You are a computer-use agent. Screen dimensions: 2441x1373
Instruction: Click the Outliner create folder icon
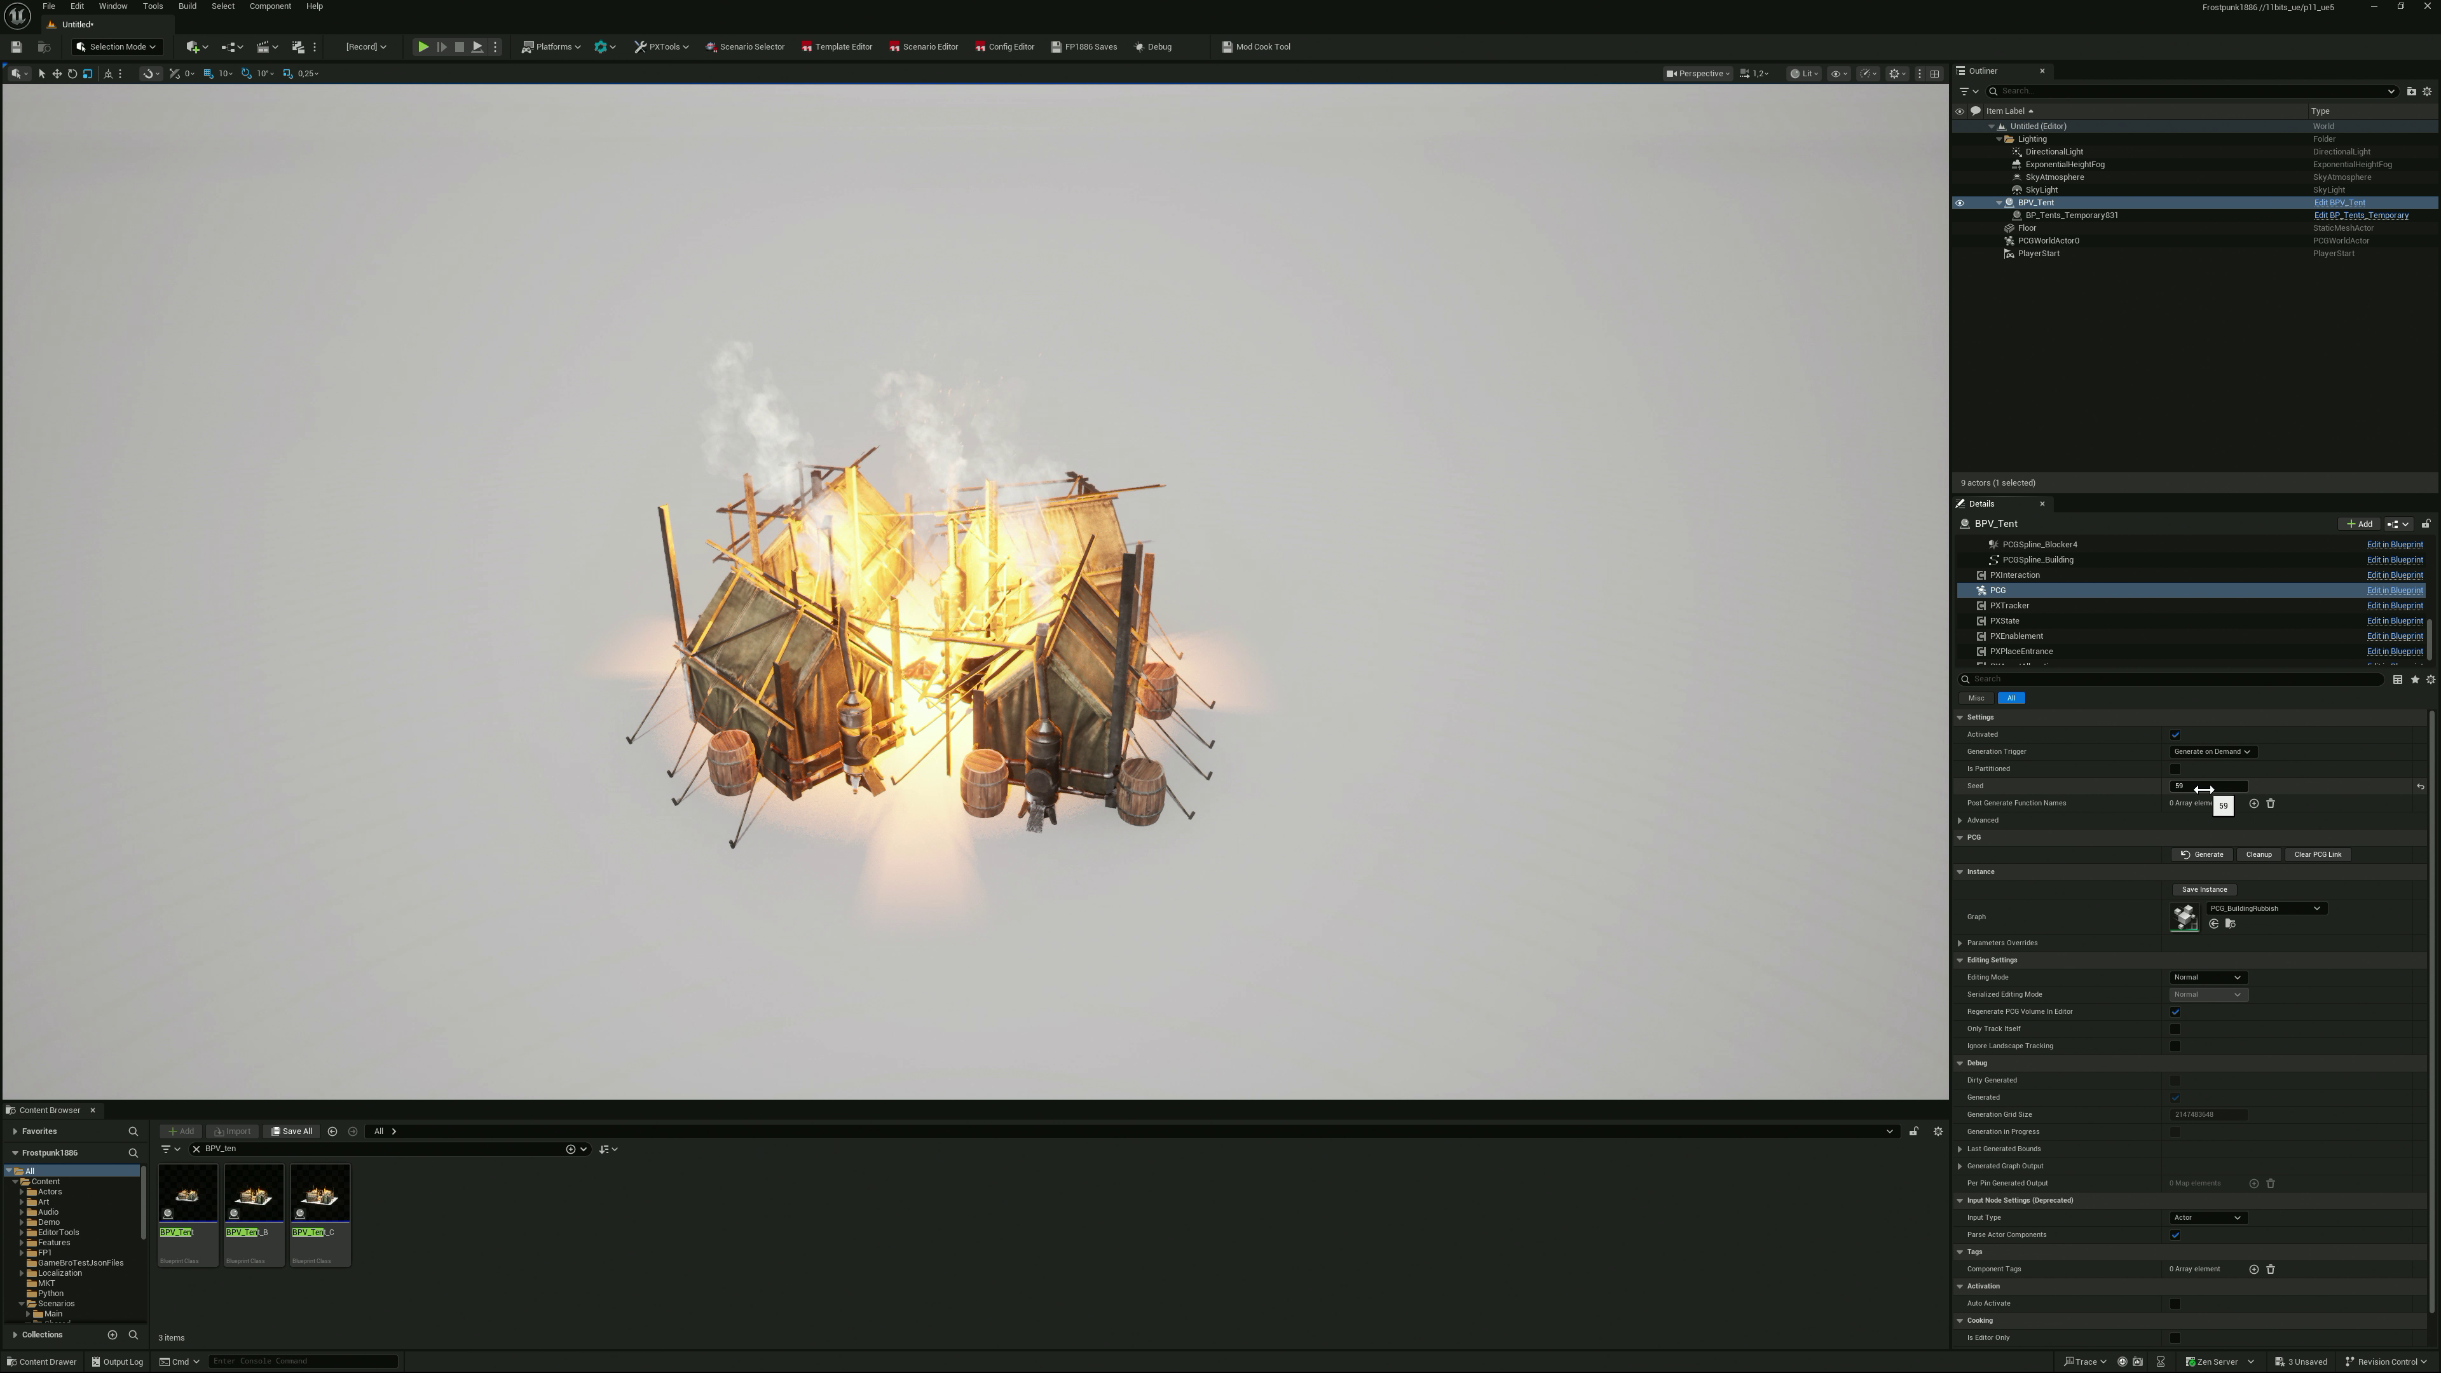pos(2412,92)
